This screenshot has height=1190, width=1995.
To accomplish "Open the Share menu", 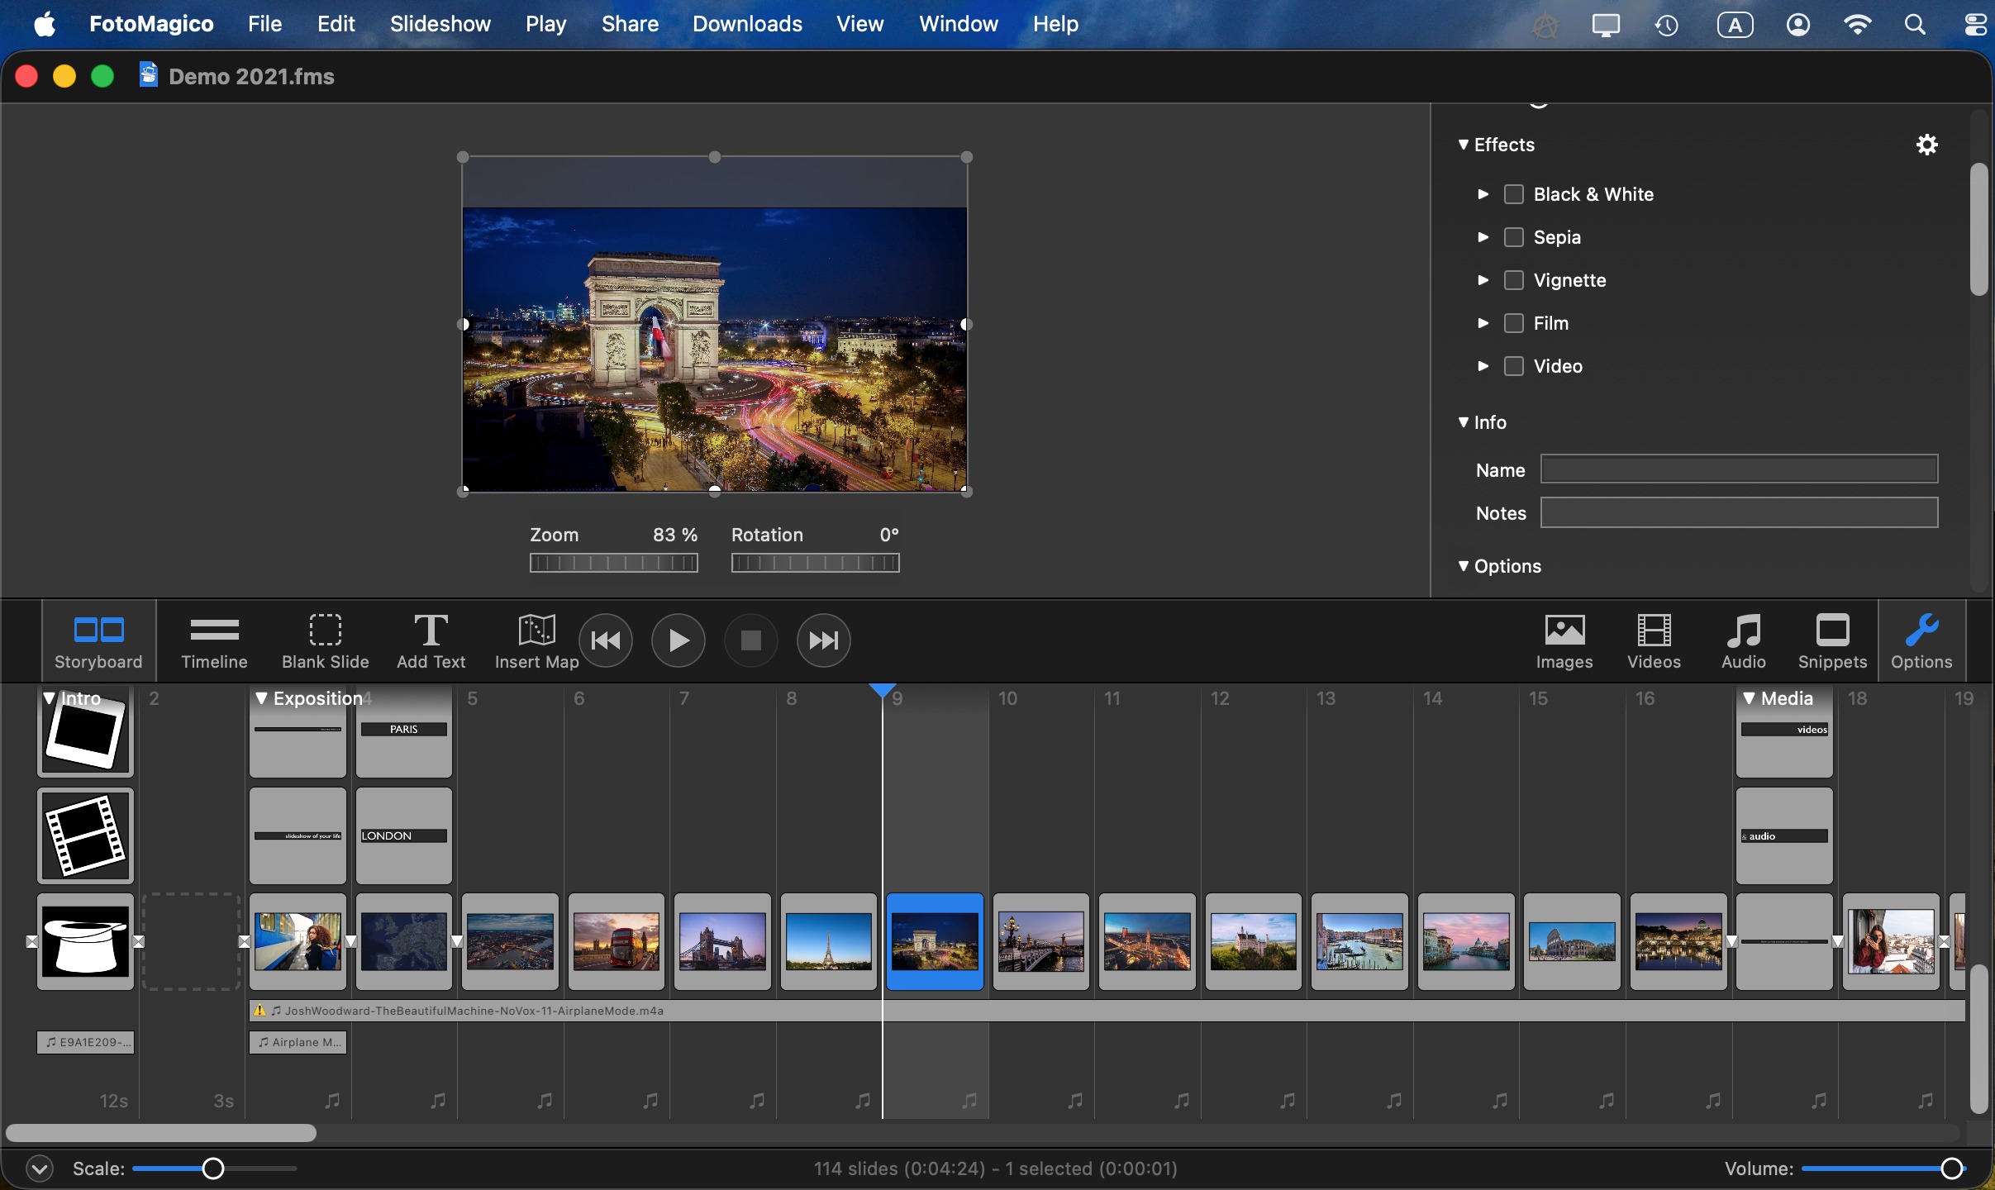I will point(630,24).
